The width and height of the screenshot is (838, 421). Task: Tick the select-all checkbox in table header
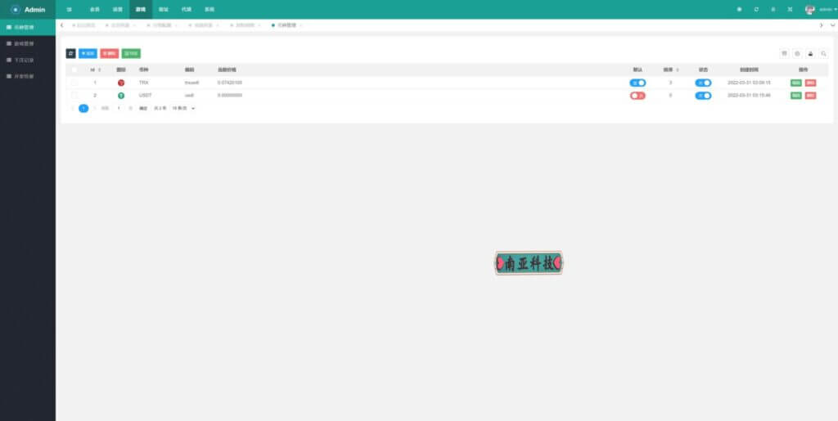tap(74, 70)
